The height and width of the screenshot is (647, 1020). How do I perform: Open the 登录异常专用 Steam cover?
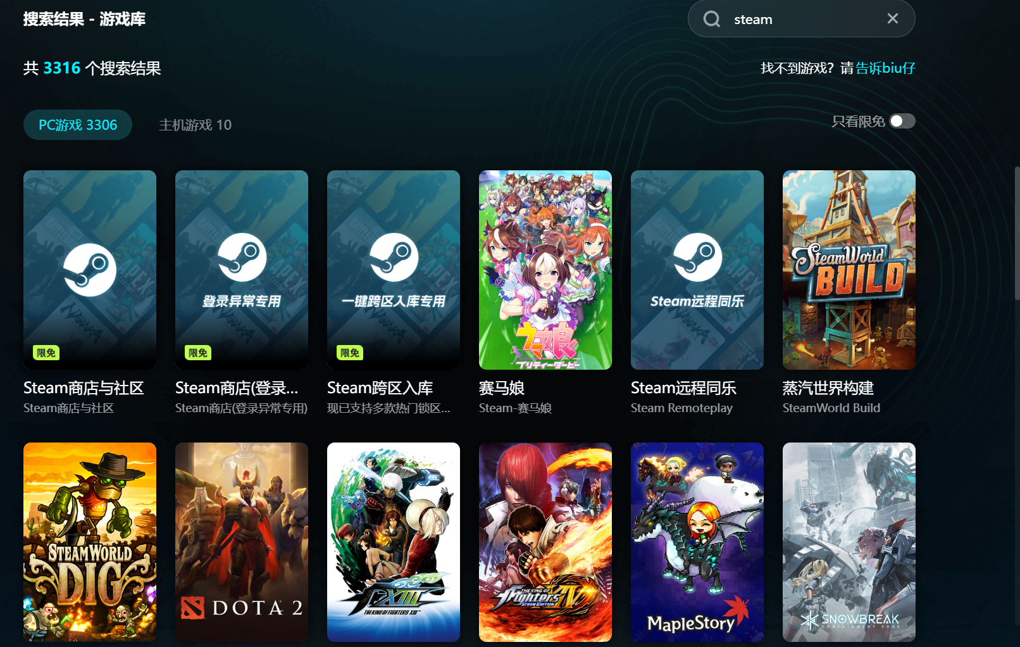point(242,270)
